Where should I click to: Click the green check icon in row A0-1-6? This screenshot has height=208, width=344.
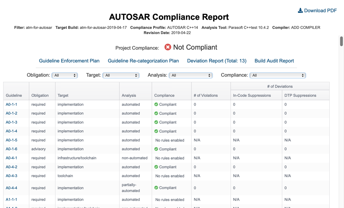(156, 149)
